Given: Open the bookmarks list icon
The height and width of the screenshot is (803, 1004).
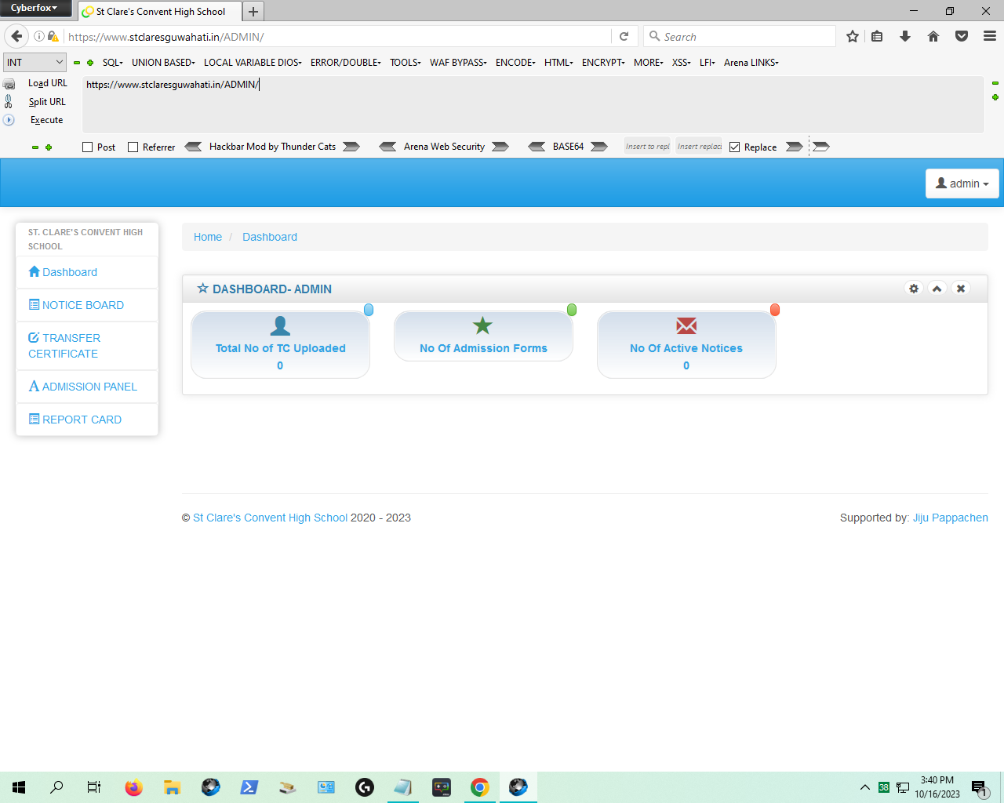Looking at the screenshot, I should click(878, 36).
